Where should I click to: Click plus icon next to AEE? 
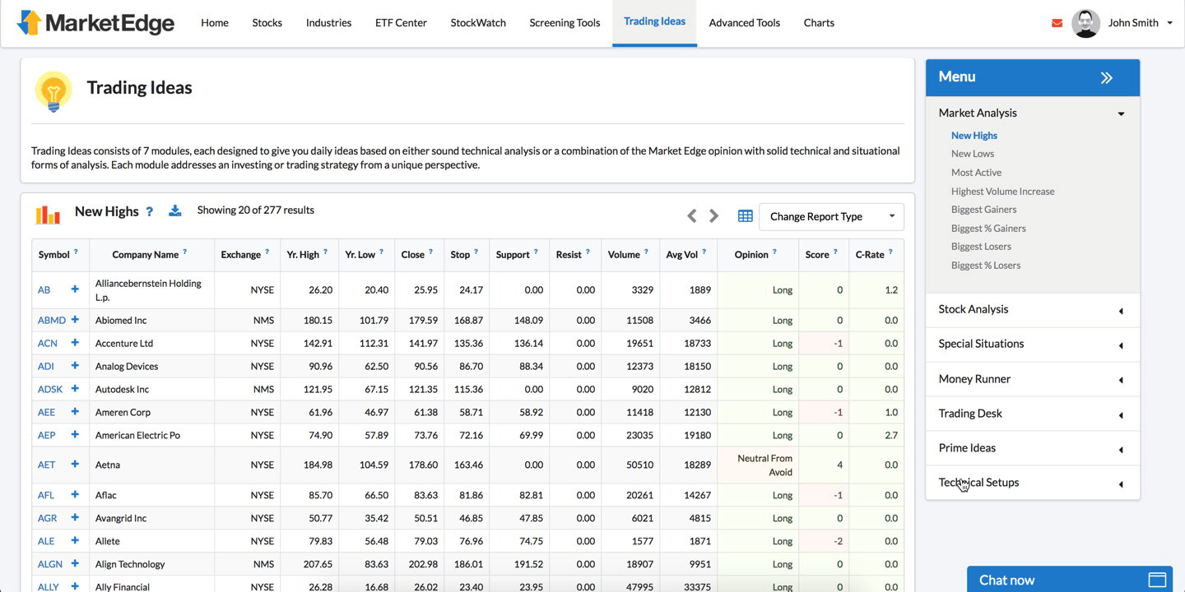click(x=75, y=411)
